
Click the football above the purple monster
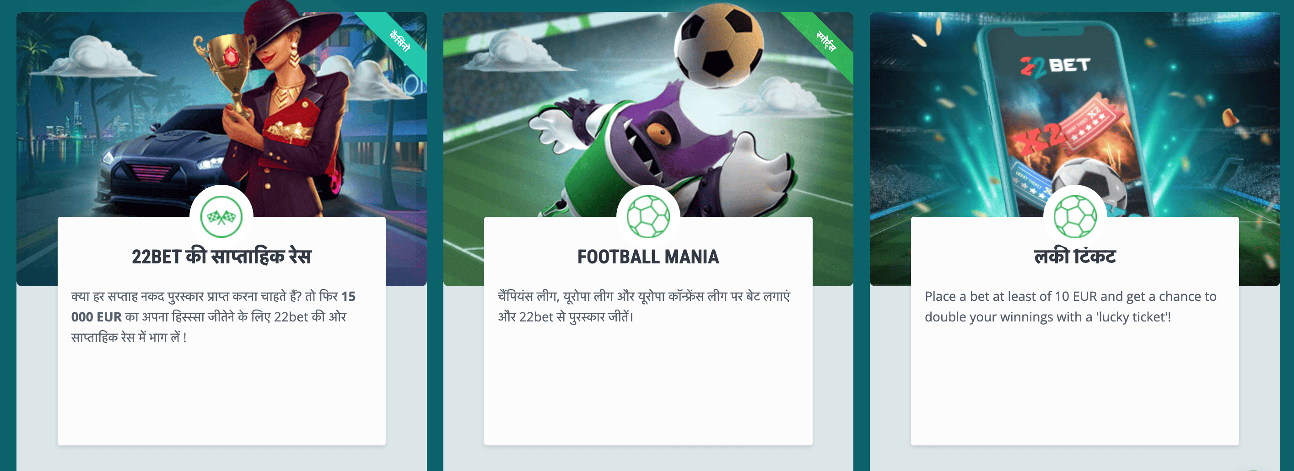(718, 46)
